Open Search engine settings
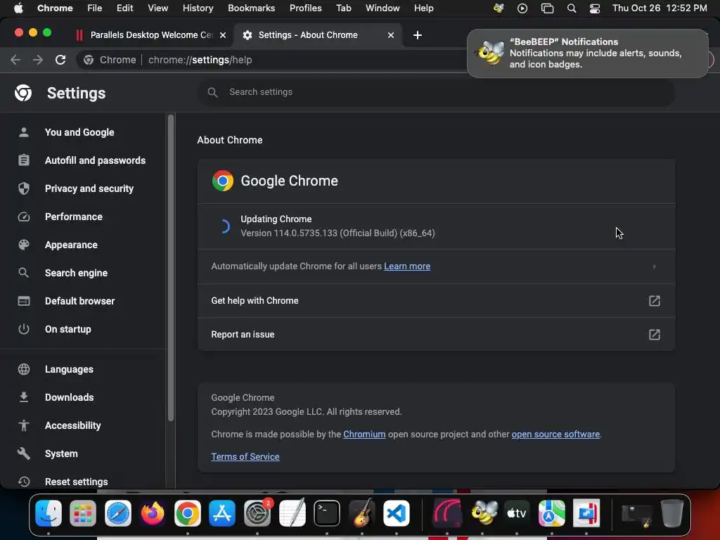This screenshot has width=720, height=540. pyautogui.click(x=76, y=273)
